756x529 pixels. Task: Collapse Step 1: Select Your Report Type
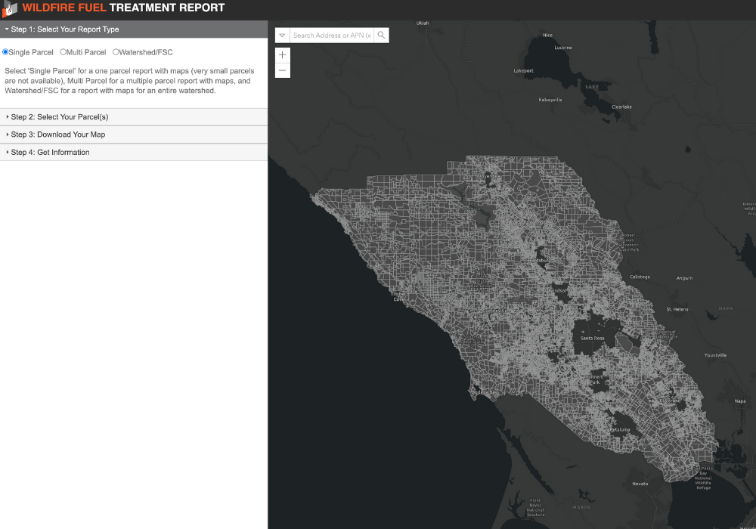click(x=134, y=29)
